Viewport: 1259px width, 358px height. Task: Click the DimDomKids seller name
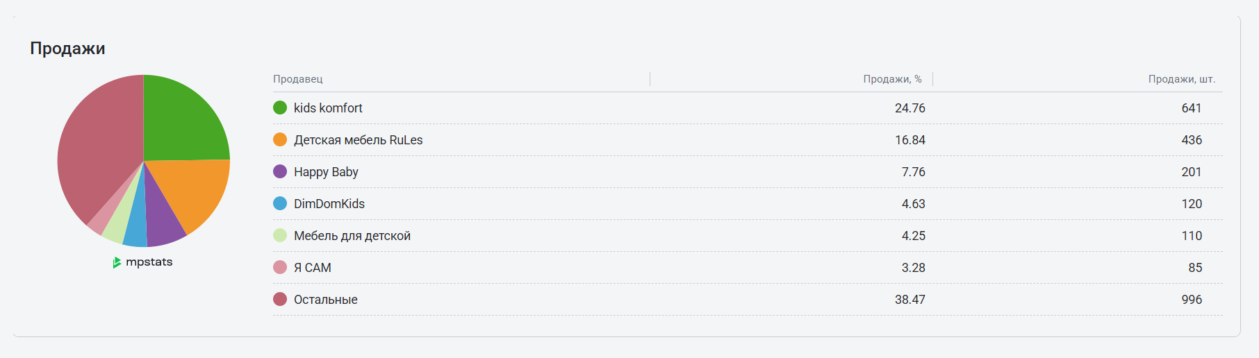point(329,204)
